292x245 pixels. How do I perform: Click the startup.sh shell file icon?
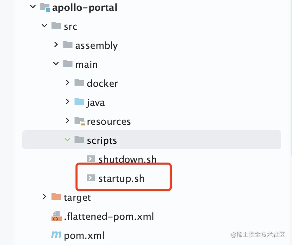(91, 178)
